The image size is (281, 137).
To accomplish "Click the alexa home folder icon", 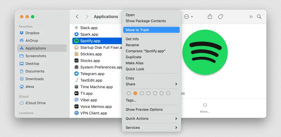I will point(22,86).
